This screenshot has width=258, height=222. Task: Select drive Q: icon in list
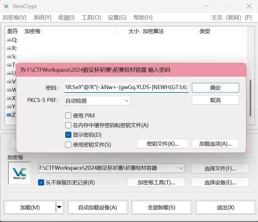(9, 40)
